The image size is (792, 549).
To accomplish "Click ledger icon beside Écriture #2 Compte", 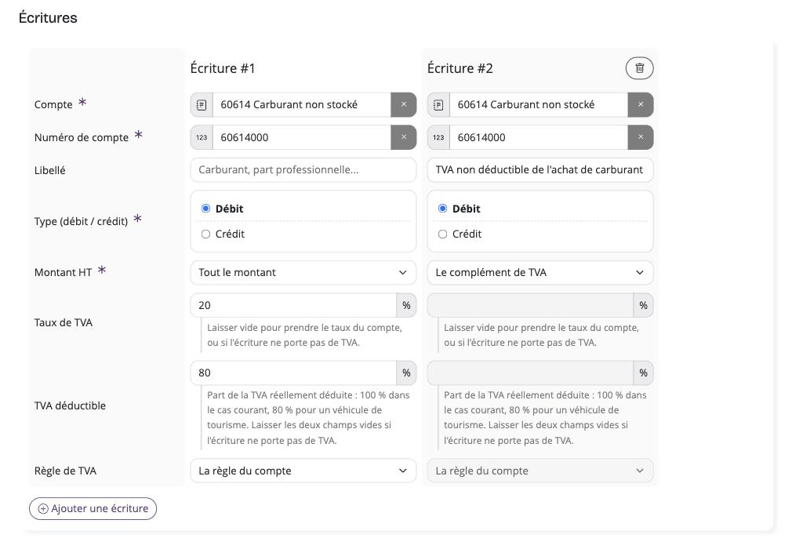I will click(x=438, y=104).
